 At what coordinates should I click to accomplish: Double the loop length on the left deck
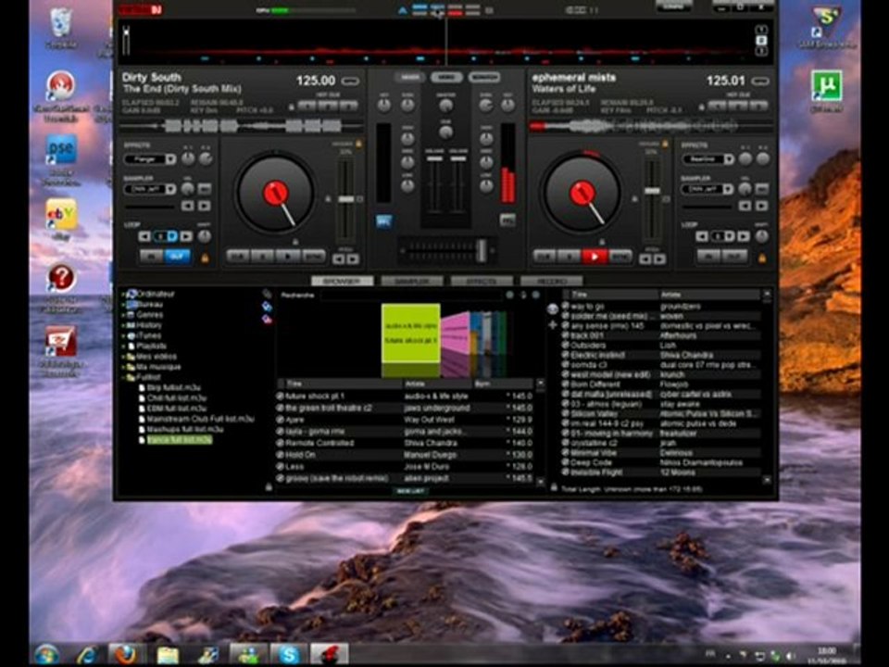point(186,236)
